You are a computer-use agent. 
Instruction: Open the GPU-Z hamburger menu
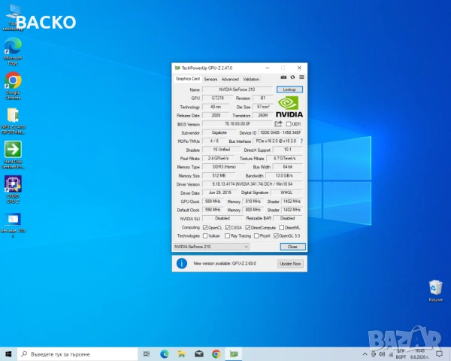click(301, 77)
